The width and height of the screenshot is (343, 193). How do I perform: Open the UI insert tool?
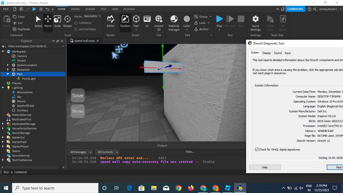coord(147,22)
